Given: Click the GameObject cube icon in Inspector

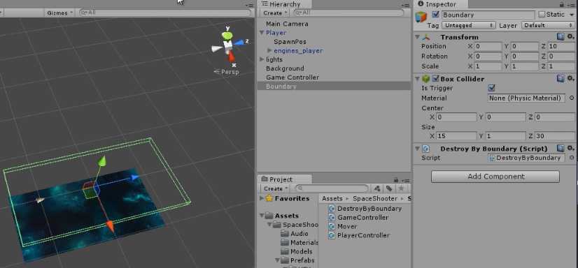Looking at the screenshot, I should coord(421,17).
